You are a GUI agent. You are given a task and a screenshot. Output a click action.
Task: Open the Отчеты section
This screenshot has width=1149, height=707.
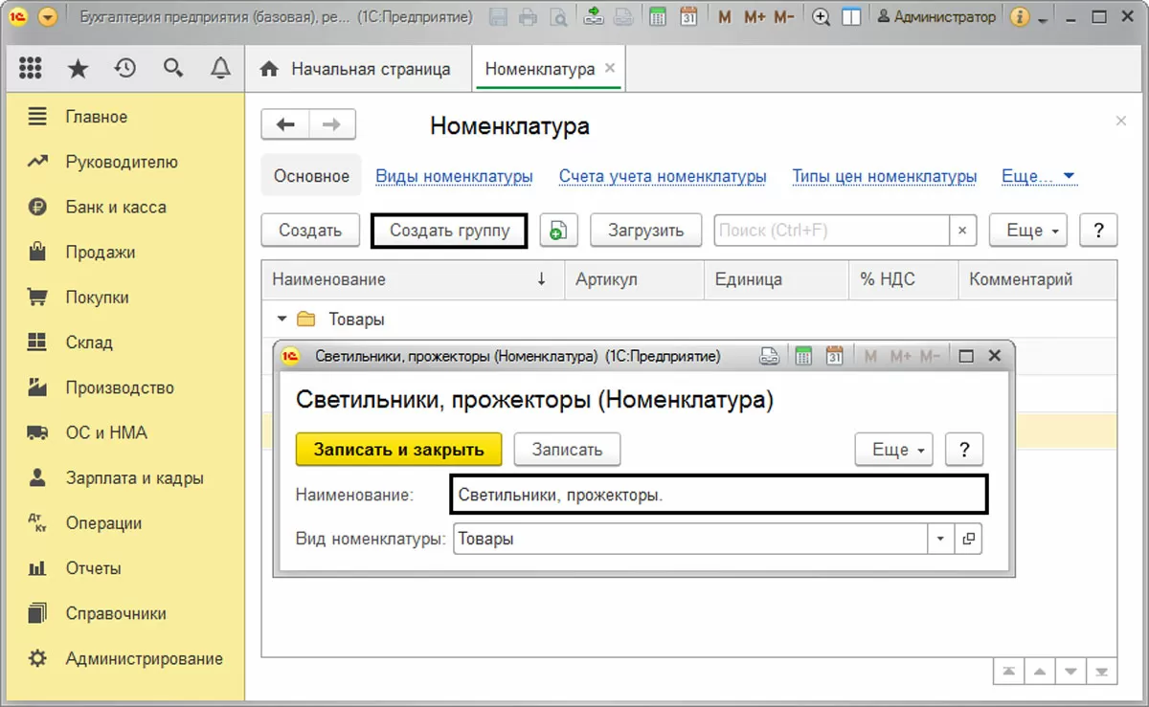tap(94, 568)
